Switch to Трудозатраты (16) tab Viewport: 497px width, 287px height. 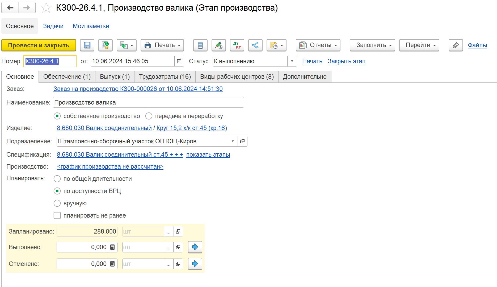click(165, 77)
